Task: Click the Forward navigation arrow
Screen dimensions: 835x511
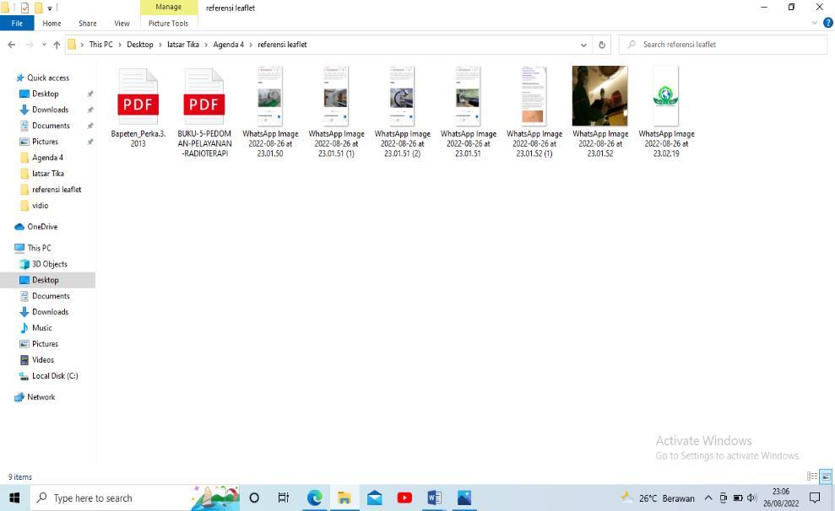Action: 30,45
